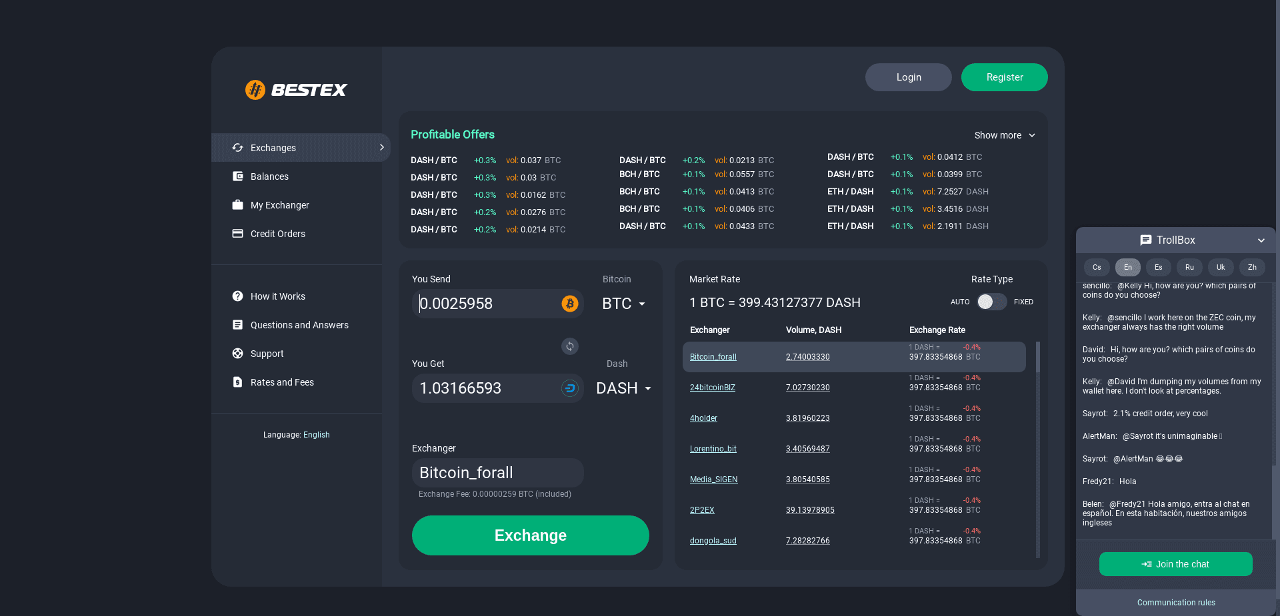Click the Bestex logo icon
This screenshot has width=1280, height=616.
coord(255,90)
